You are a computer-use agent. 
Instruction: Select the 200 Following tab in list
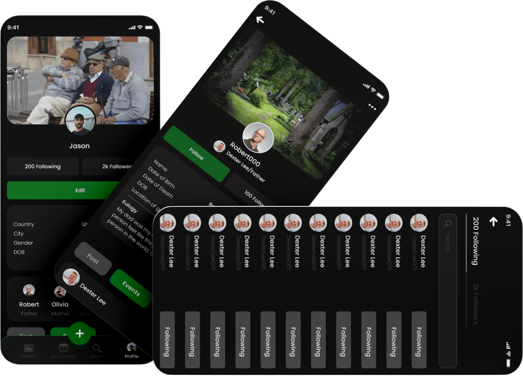(x=475, y=241)
